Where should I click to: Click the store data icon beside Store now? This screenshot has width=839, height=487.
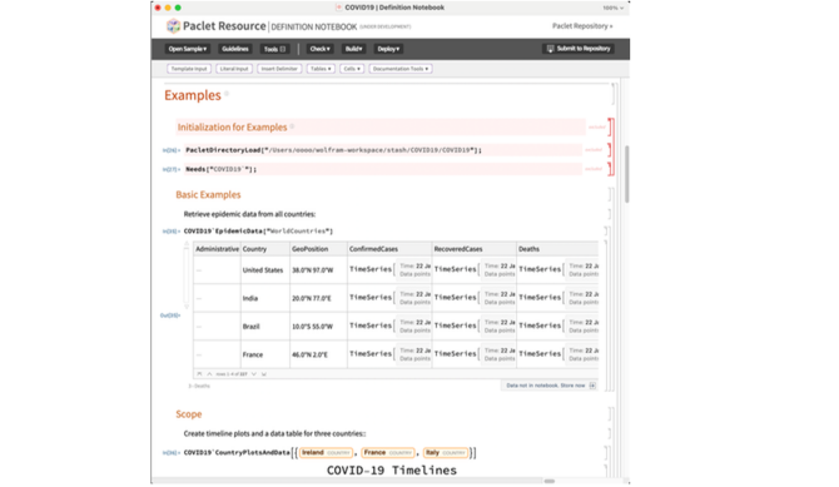pyautogui.click(x=592, y=386)
